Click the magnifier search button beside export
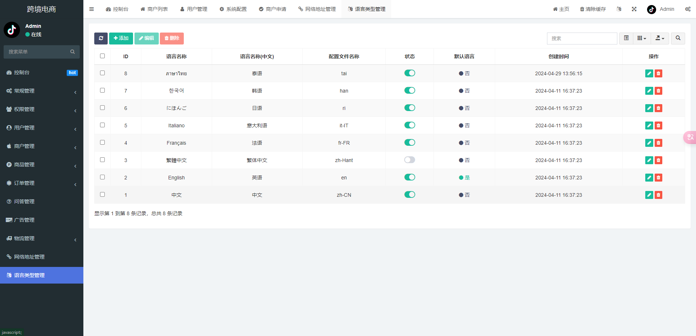The image size is (696, 336). click(678, 38)
